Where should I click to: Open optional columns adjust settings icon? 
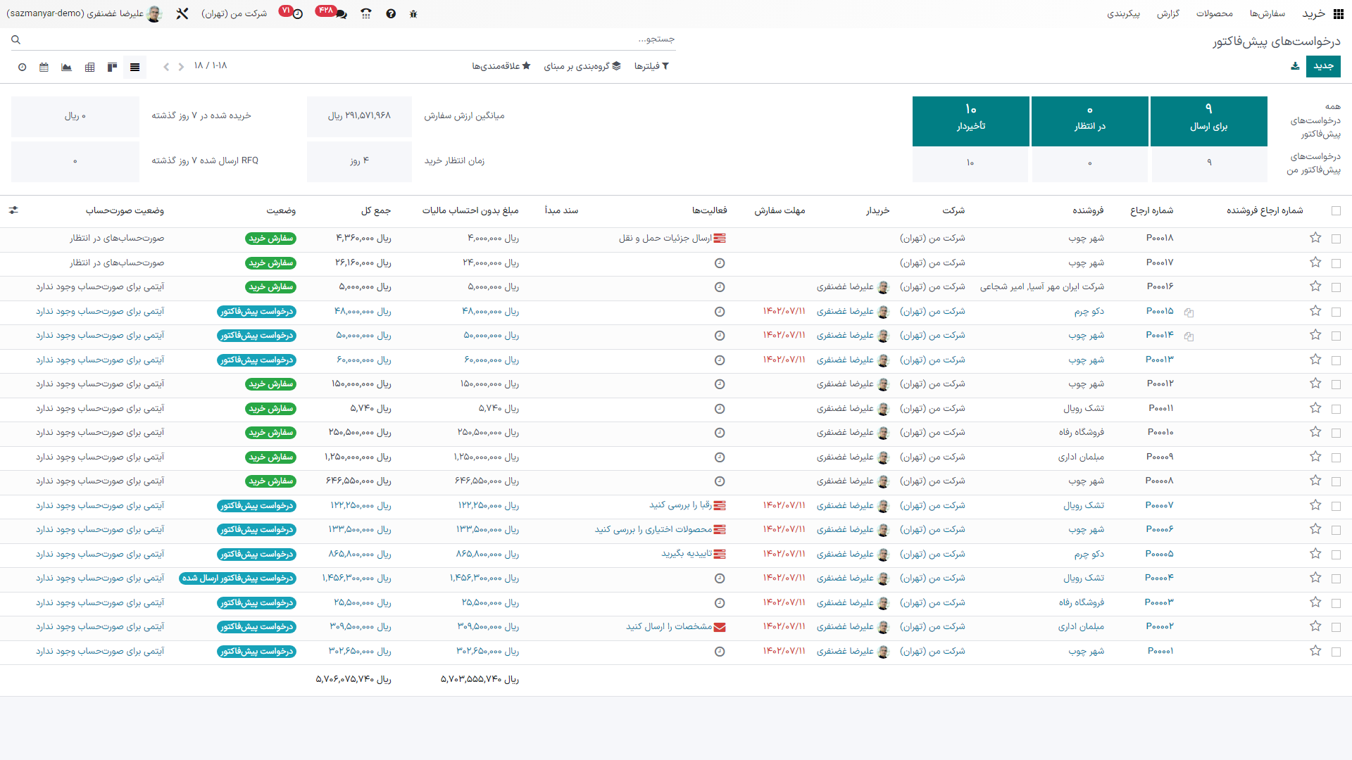13,210
